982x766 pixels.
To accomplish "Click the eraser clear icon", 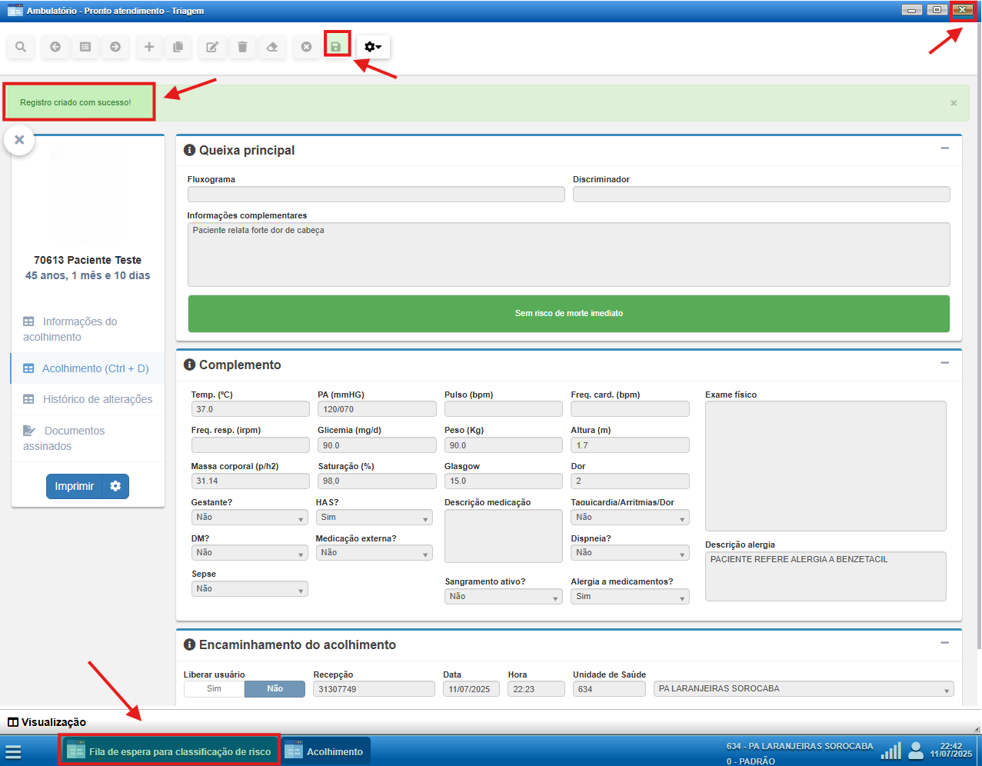I will (272, 47).
